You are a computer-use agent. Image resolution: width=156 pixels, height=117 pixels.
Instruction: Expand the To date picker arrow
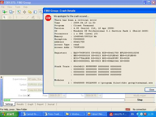[x=100, y=96]
